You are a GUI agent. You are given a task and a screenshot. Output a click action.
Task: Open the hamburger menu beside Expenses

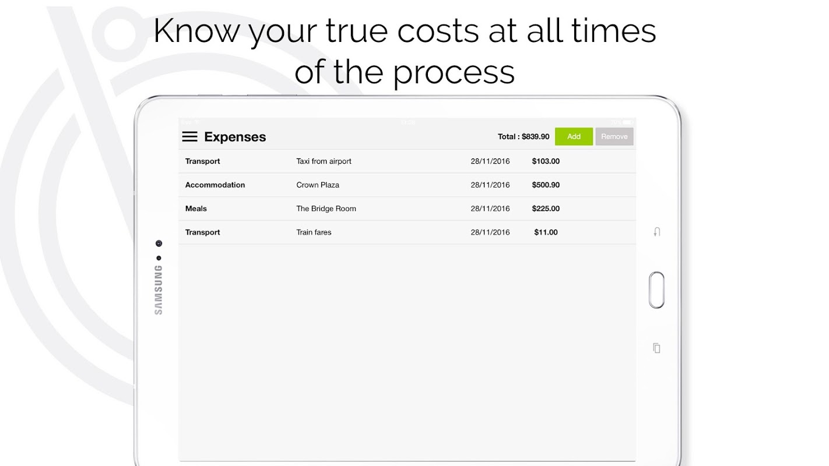(189, 137)
